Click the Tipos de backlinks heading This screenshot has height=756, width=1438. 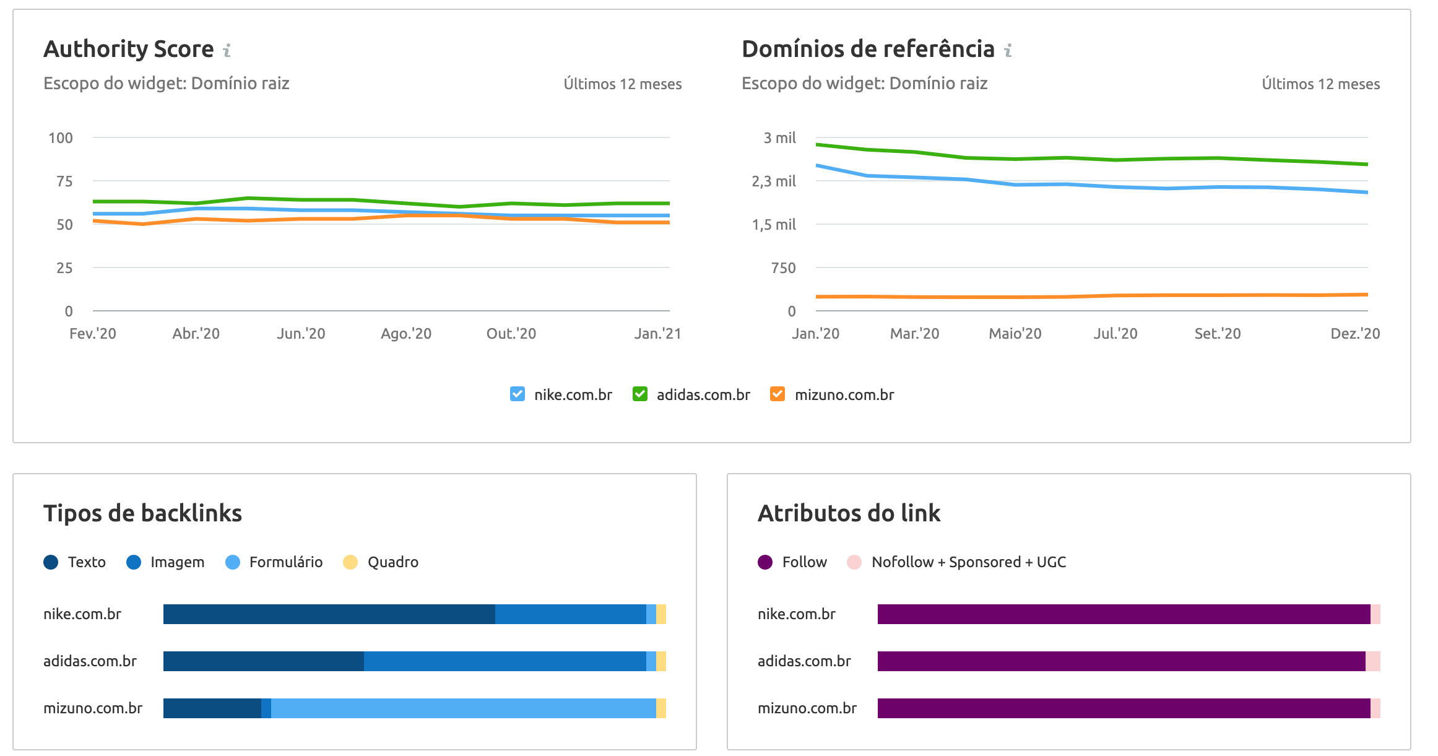(x=142, y=513)
